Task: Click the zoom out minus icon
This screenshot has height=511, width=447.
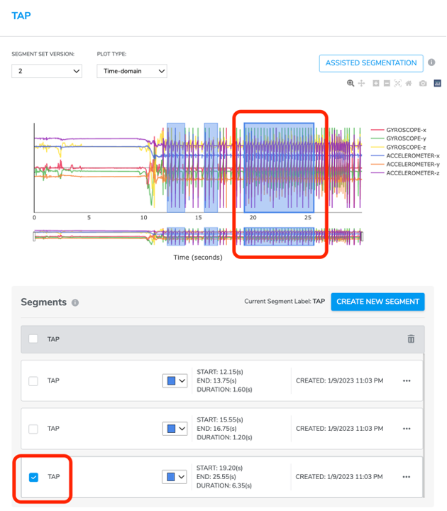Action: tap(387, 84)
